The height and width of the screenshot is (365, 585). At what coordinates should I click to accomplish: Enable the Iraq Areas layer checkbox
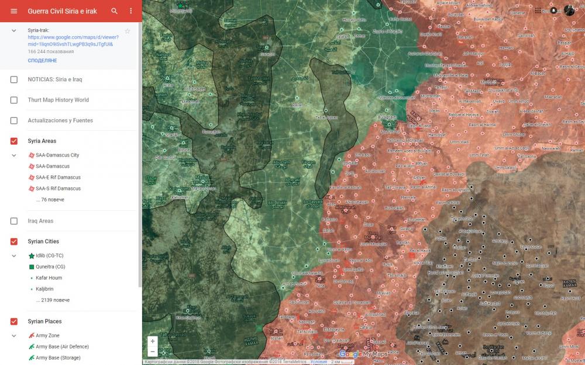pyautogui.click(x=14, y=221)
